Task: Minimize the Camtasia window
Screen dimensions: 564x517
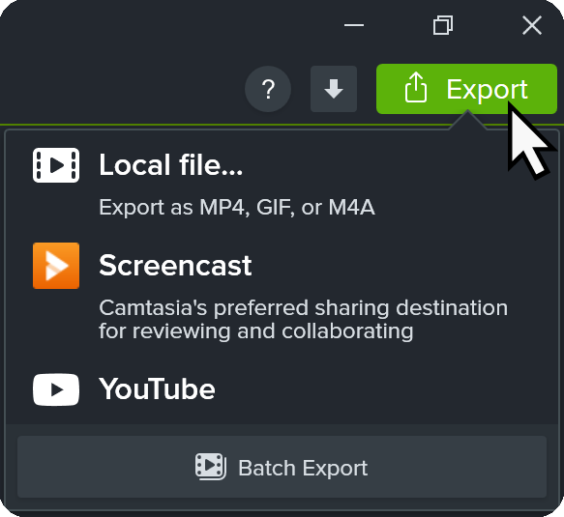Action: (x=354, y=25)
